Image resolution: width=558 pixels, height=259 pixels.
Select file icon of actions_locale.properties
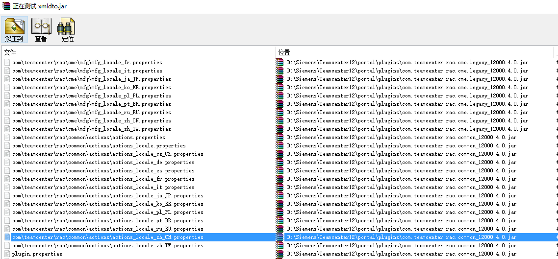pos(7,146)
